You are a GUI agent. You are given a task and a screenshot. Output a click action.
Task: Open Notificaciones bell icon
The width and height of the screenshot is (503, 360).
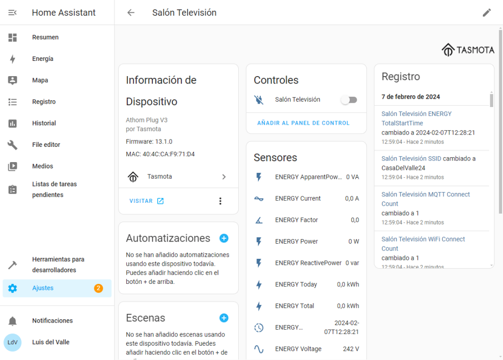[13, 321]
